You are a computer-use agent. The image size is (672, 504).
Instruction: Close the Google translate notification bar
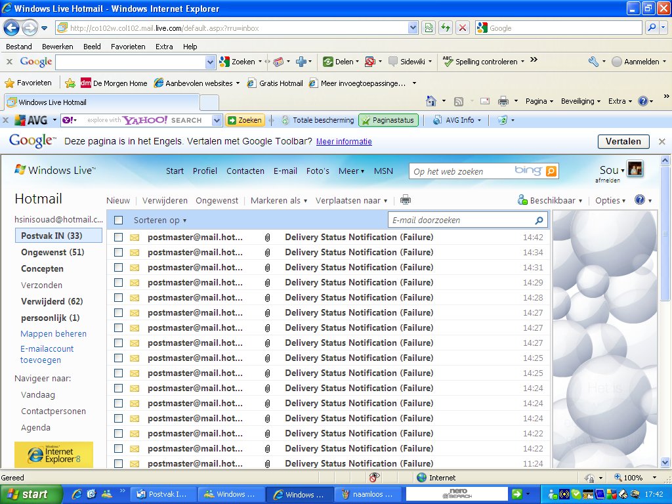661,142
